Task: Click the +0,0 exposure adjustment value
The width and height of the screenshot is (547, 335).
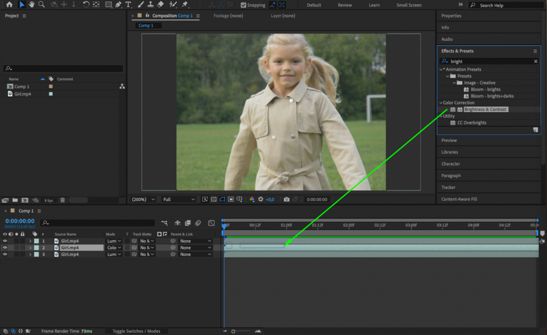Action: point(270,199)
